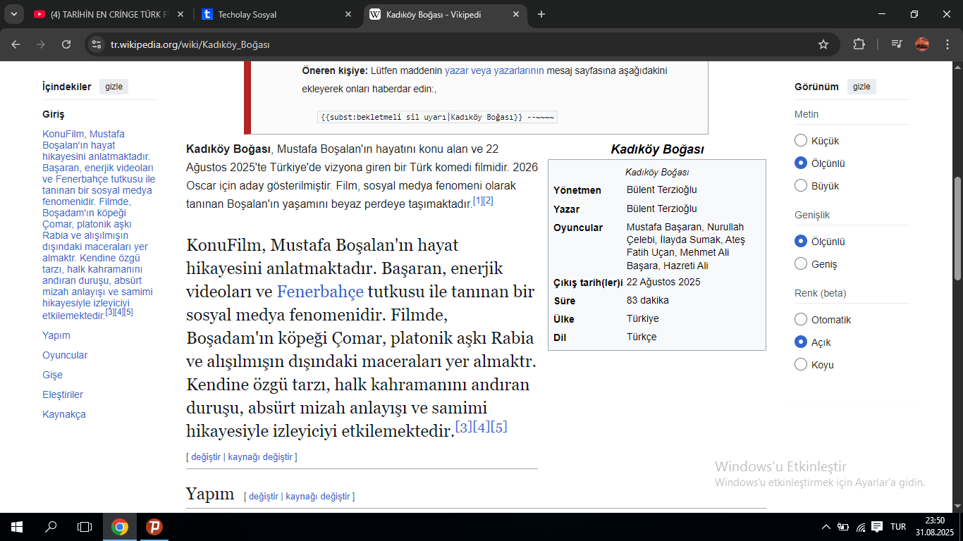
Task: Open the Chrome three-dot menu
Action: point(946,44)
